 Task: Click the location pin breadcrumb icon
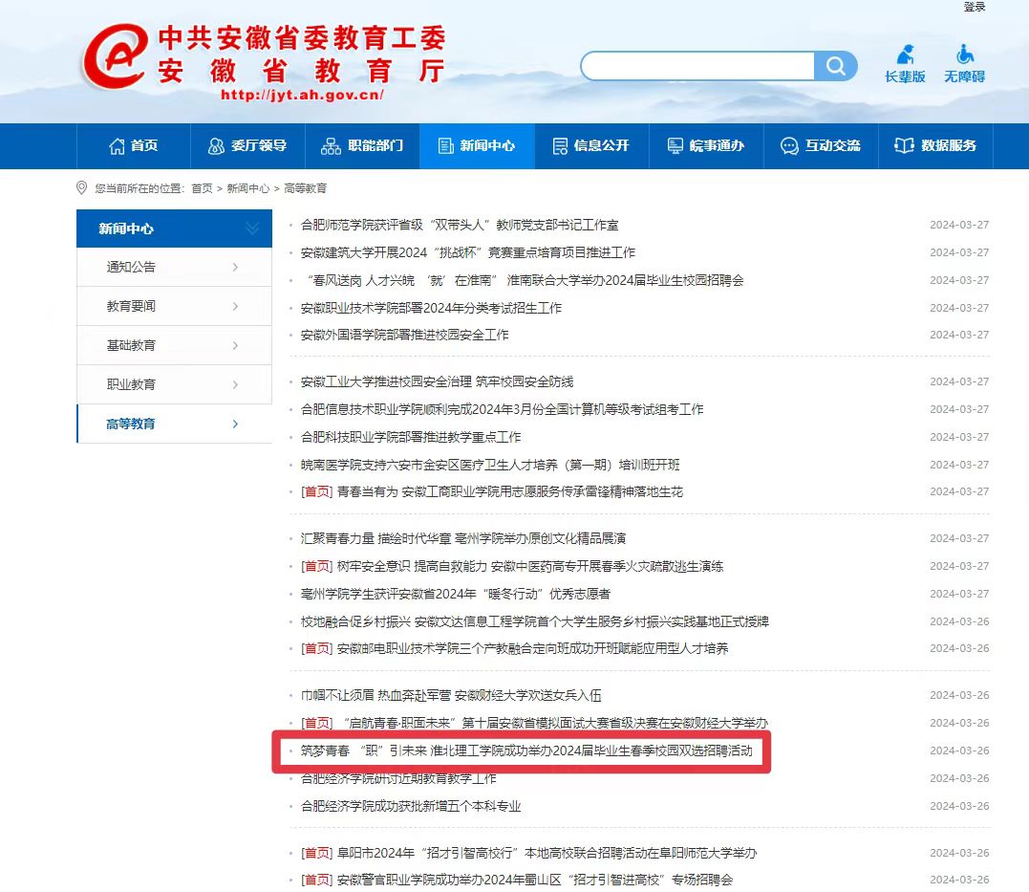click(x=82, y=188)
